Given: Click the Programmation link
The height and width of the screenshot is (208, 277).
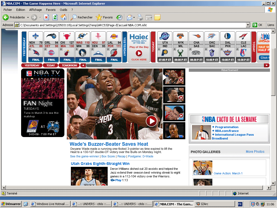Looking at the screenshot, I should [x=227, y=127].
